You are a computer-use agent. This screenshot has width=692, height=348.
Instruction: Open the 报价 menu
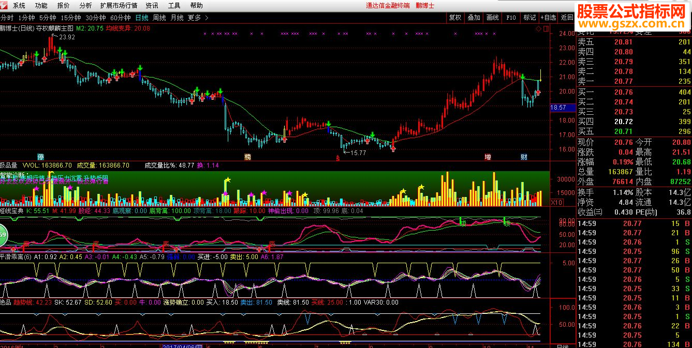[64, 6]
